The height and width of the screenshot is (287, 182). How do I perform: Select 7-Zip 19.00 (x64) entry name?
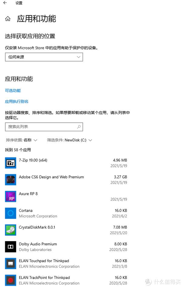tap(33, 160)
